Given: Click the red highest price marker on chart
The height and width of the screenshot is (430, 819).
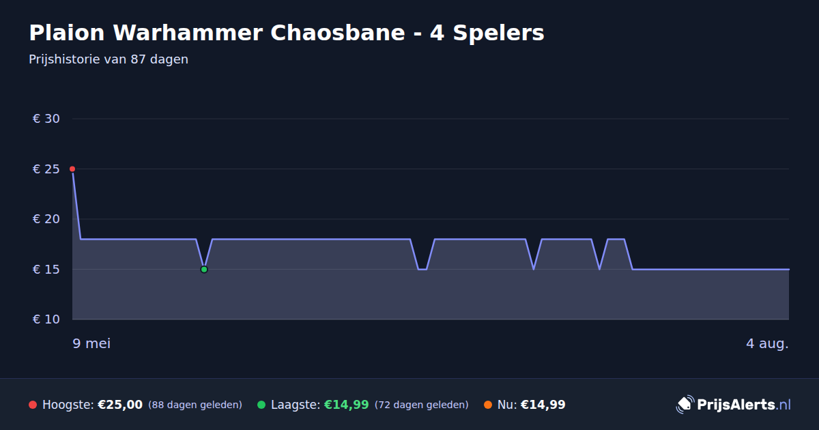Looking at the screenshot, I should [x=72, y=169].
